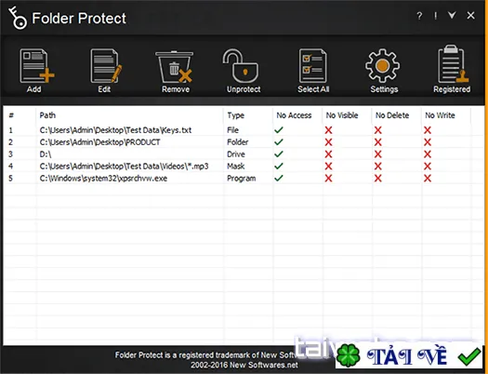The width and height of the screenshot is (488, 374).
Task: Select the xpsrchvw.exe path row
Action: point(103,179)
